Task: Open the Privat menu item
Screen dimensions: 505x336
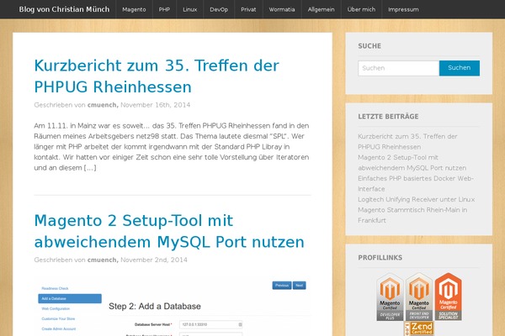Action: coord(248,9)
